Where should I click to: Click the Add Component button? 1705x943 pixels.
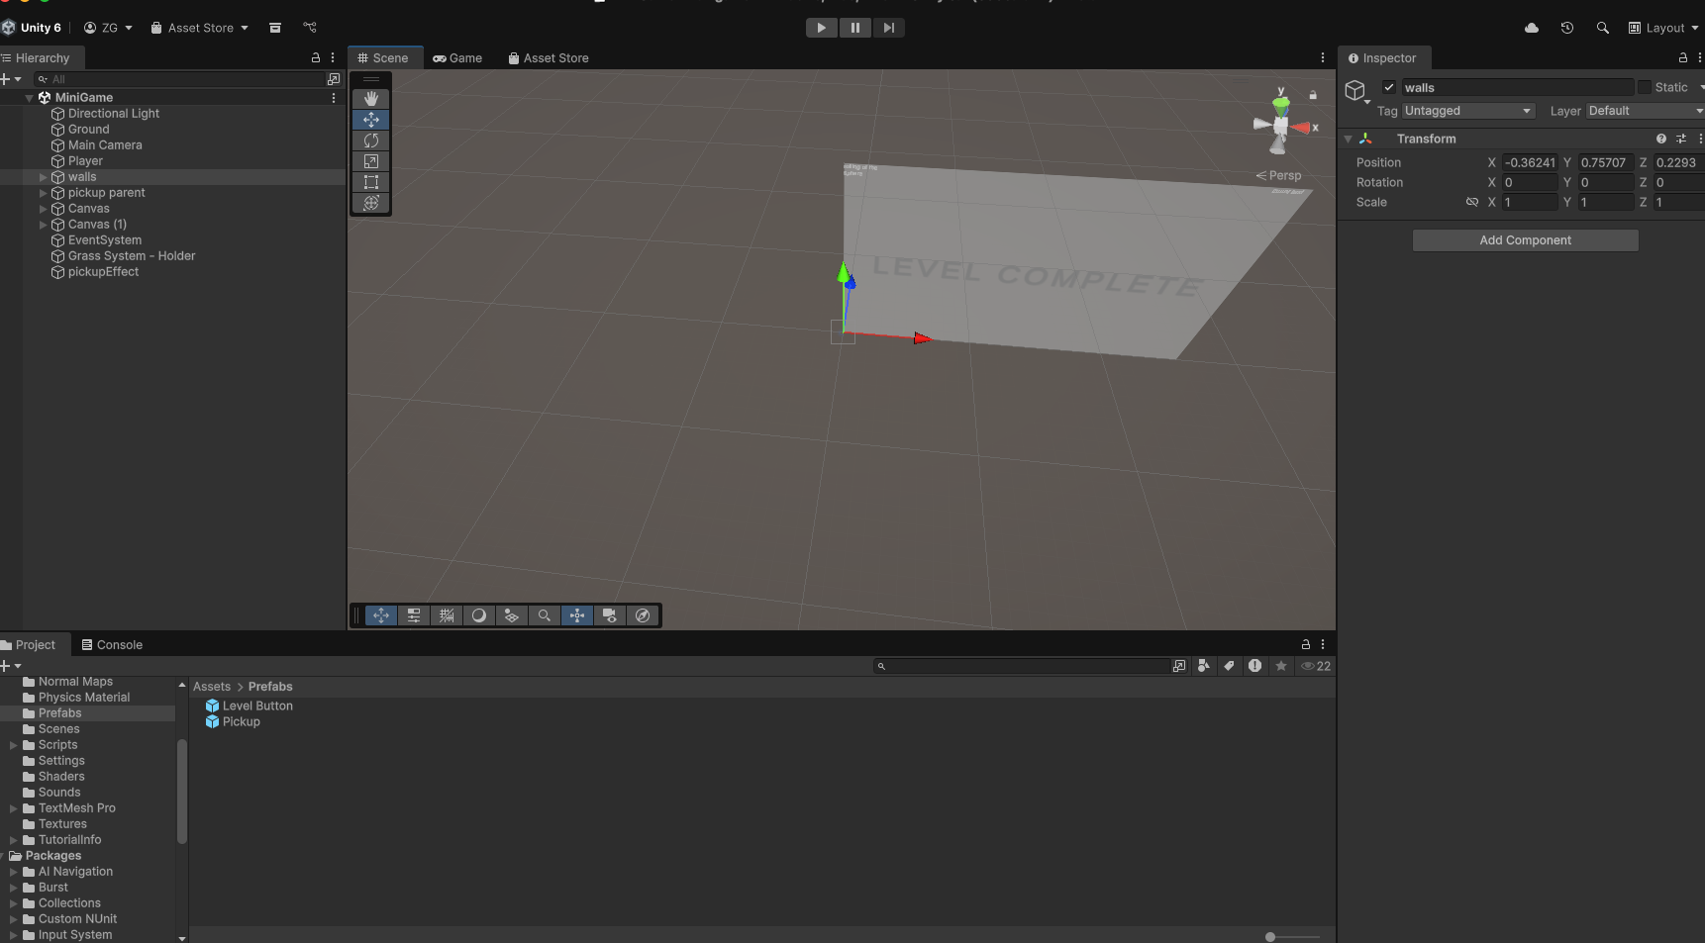point(1525,240)
